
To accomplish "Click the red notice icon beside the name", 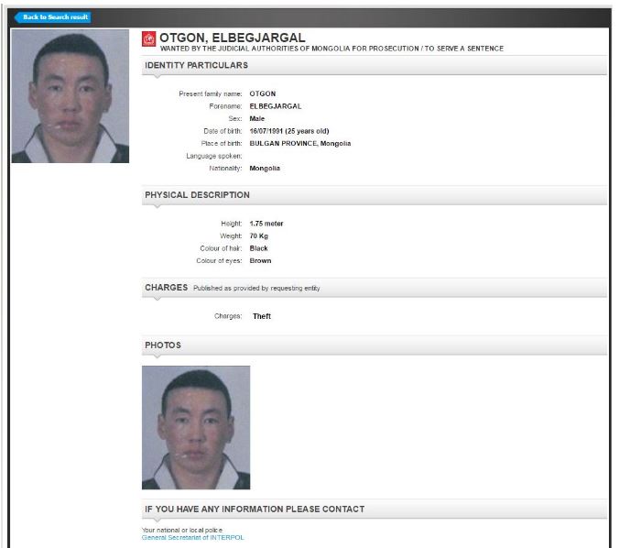I will (x=149, y=38).
